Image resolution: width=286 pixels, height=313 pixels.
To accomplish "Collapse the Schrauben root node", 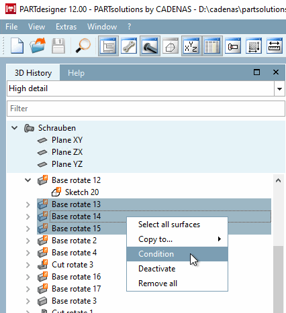I will click(15, 128).
